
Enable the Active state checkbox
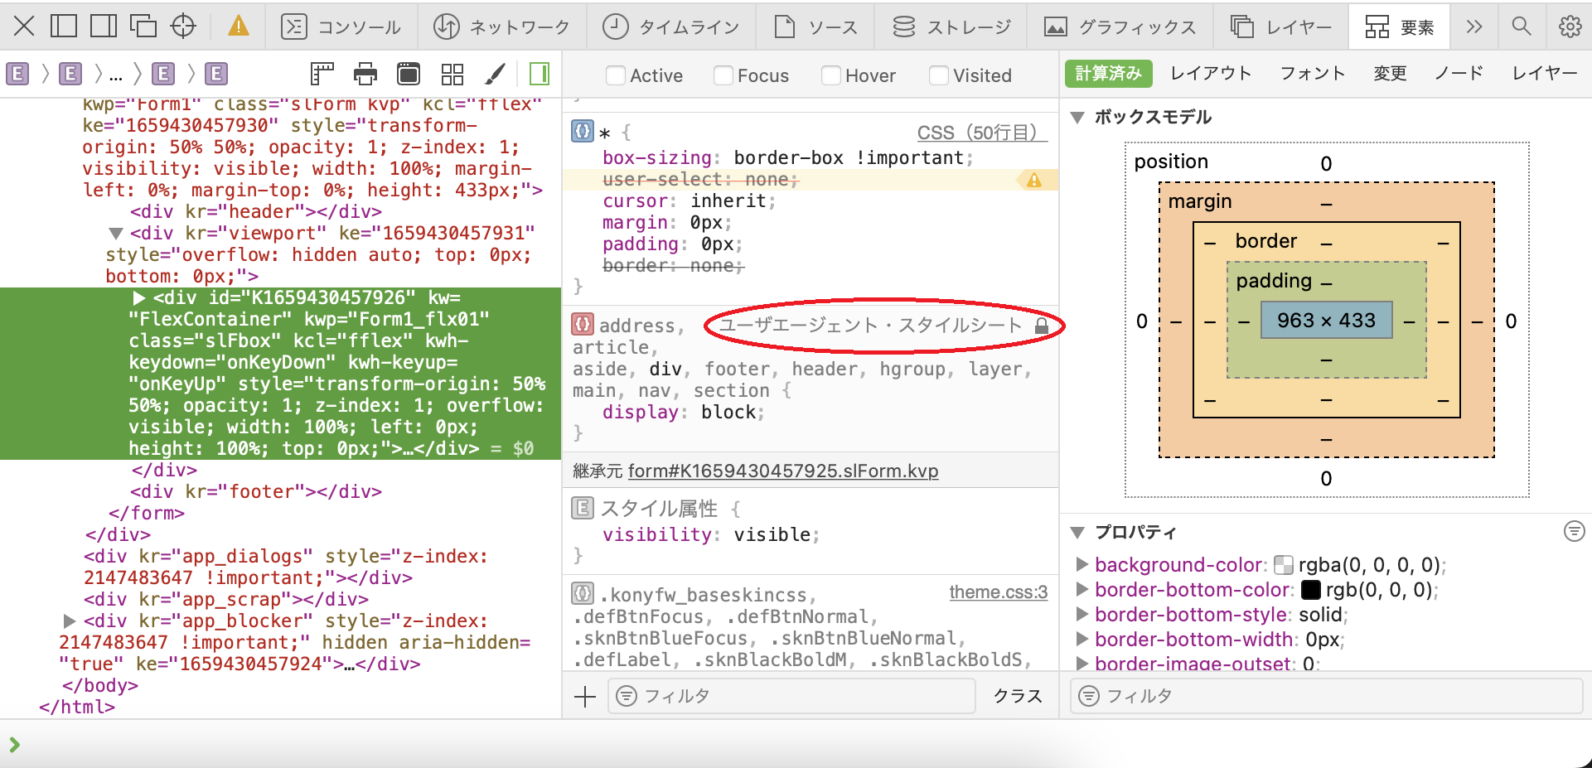tap(616, 75)
